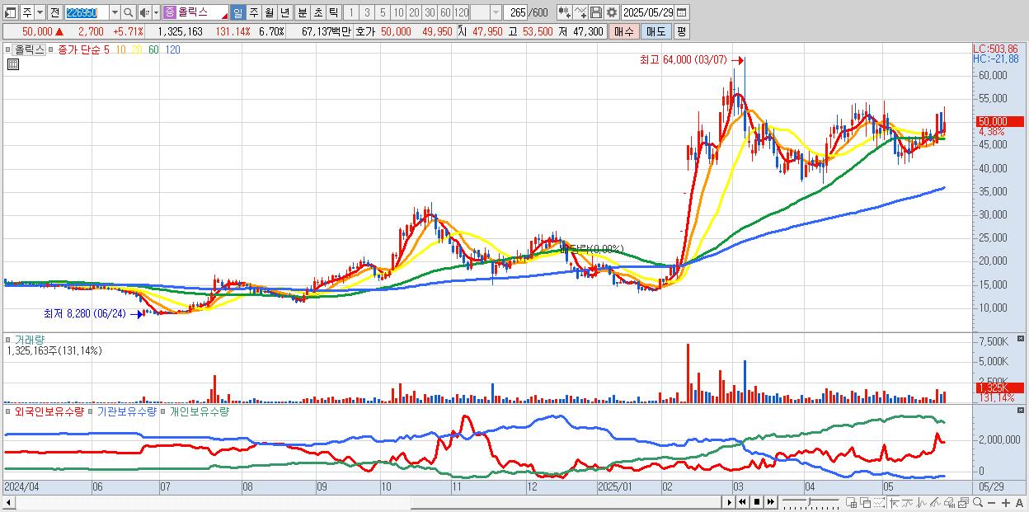Screen dimensions: 1029x512
Task: Toggle the 종가 단순 moving average indicator marker
Action: 52,49
